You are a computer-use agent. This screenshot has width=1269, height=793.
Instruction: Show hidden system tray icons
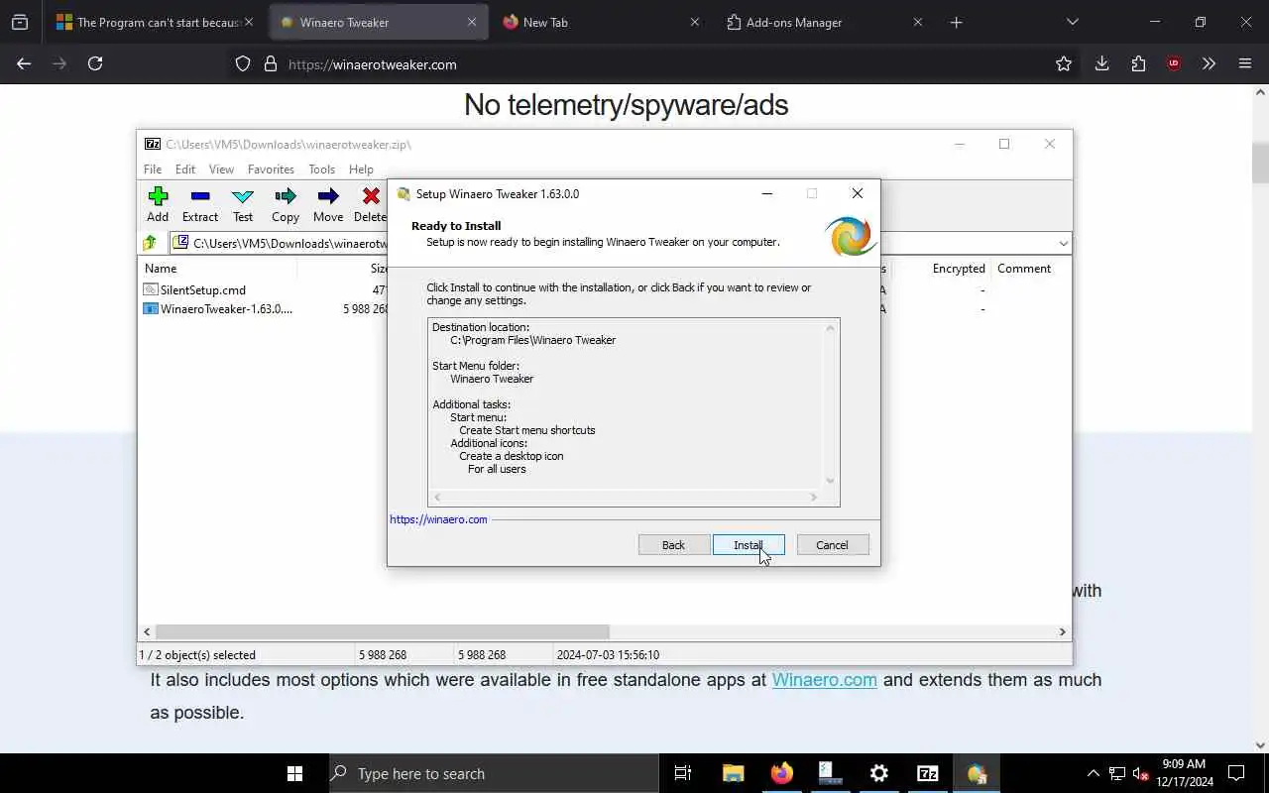pyautogui.click(x=1094, y=773)
